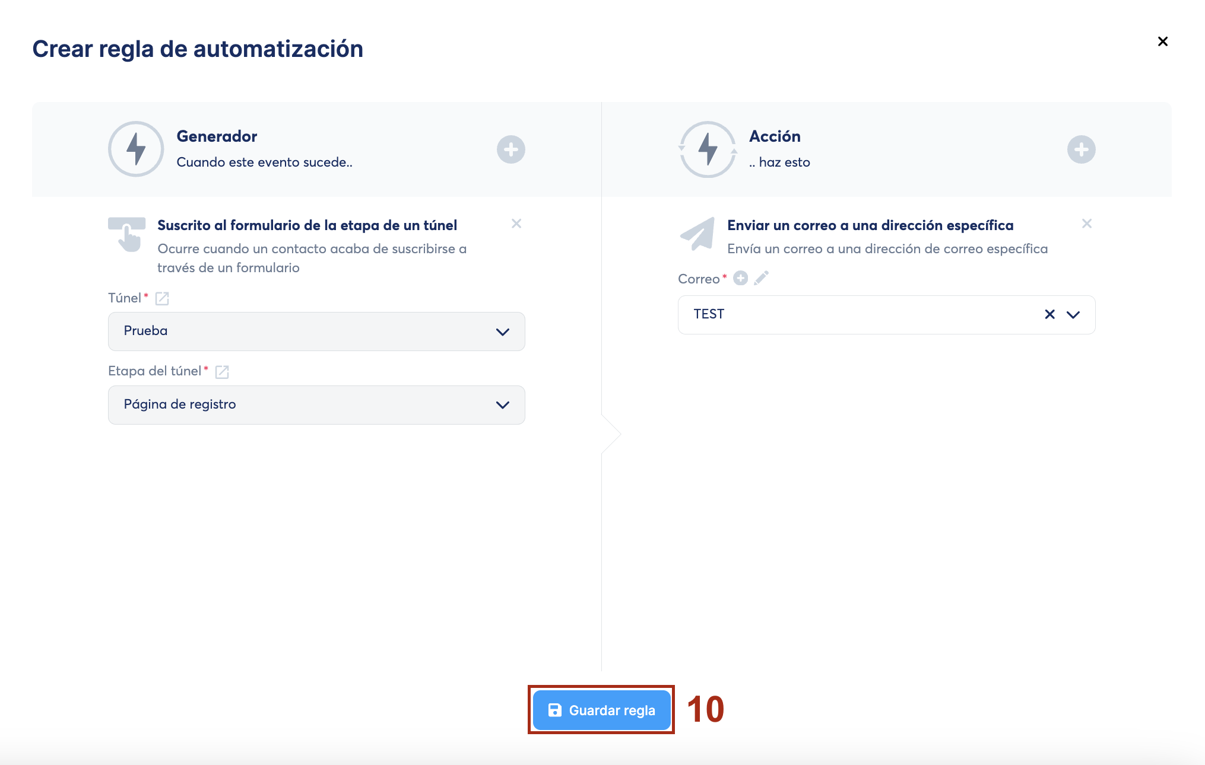Open Túnel in new window icon
1205x765 pixels.
pyautogui.click(x=162, y=298)
